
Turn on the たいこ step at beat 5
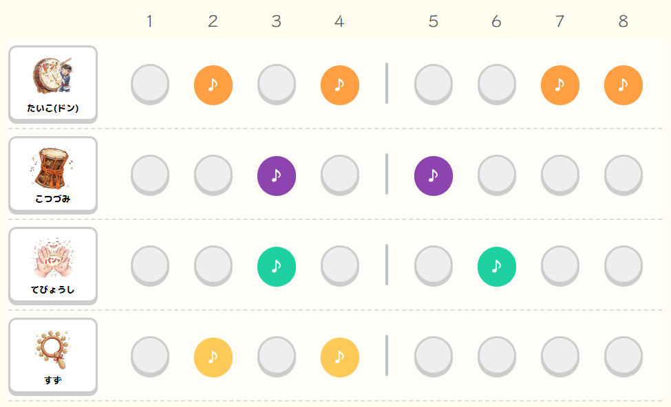pos(434,84)
